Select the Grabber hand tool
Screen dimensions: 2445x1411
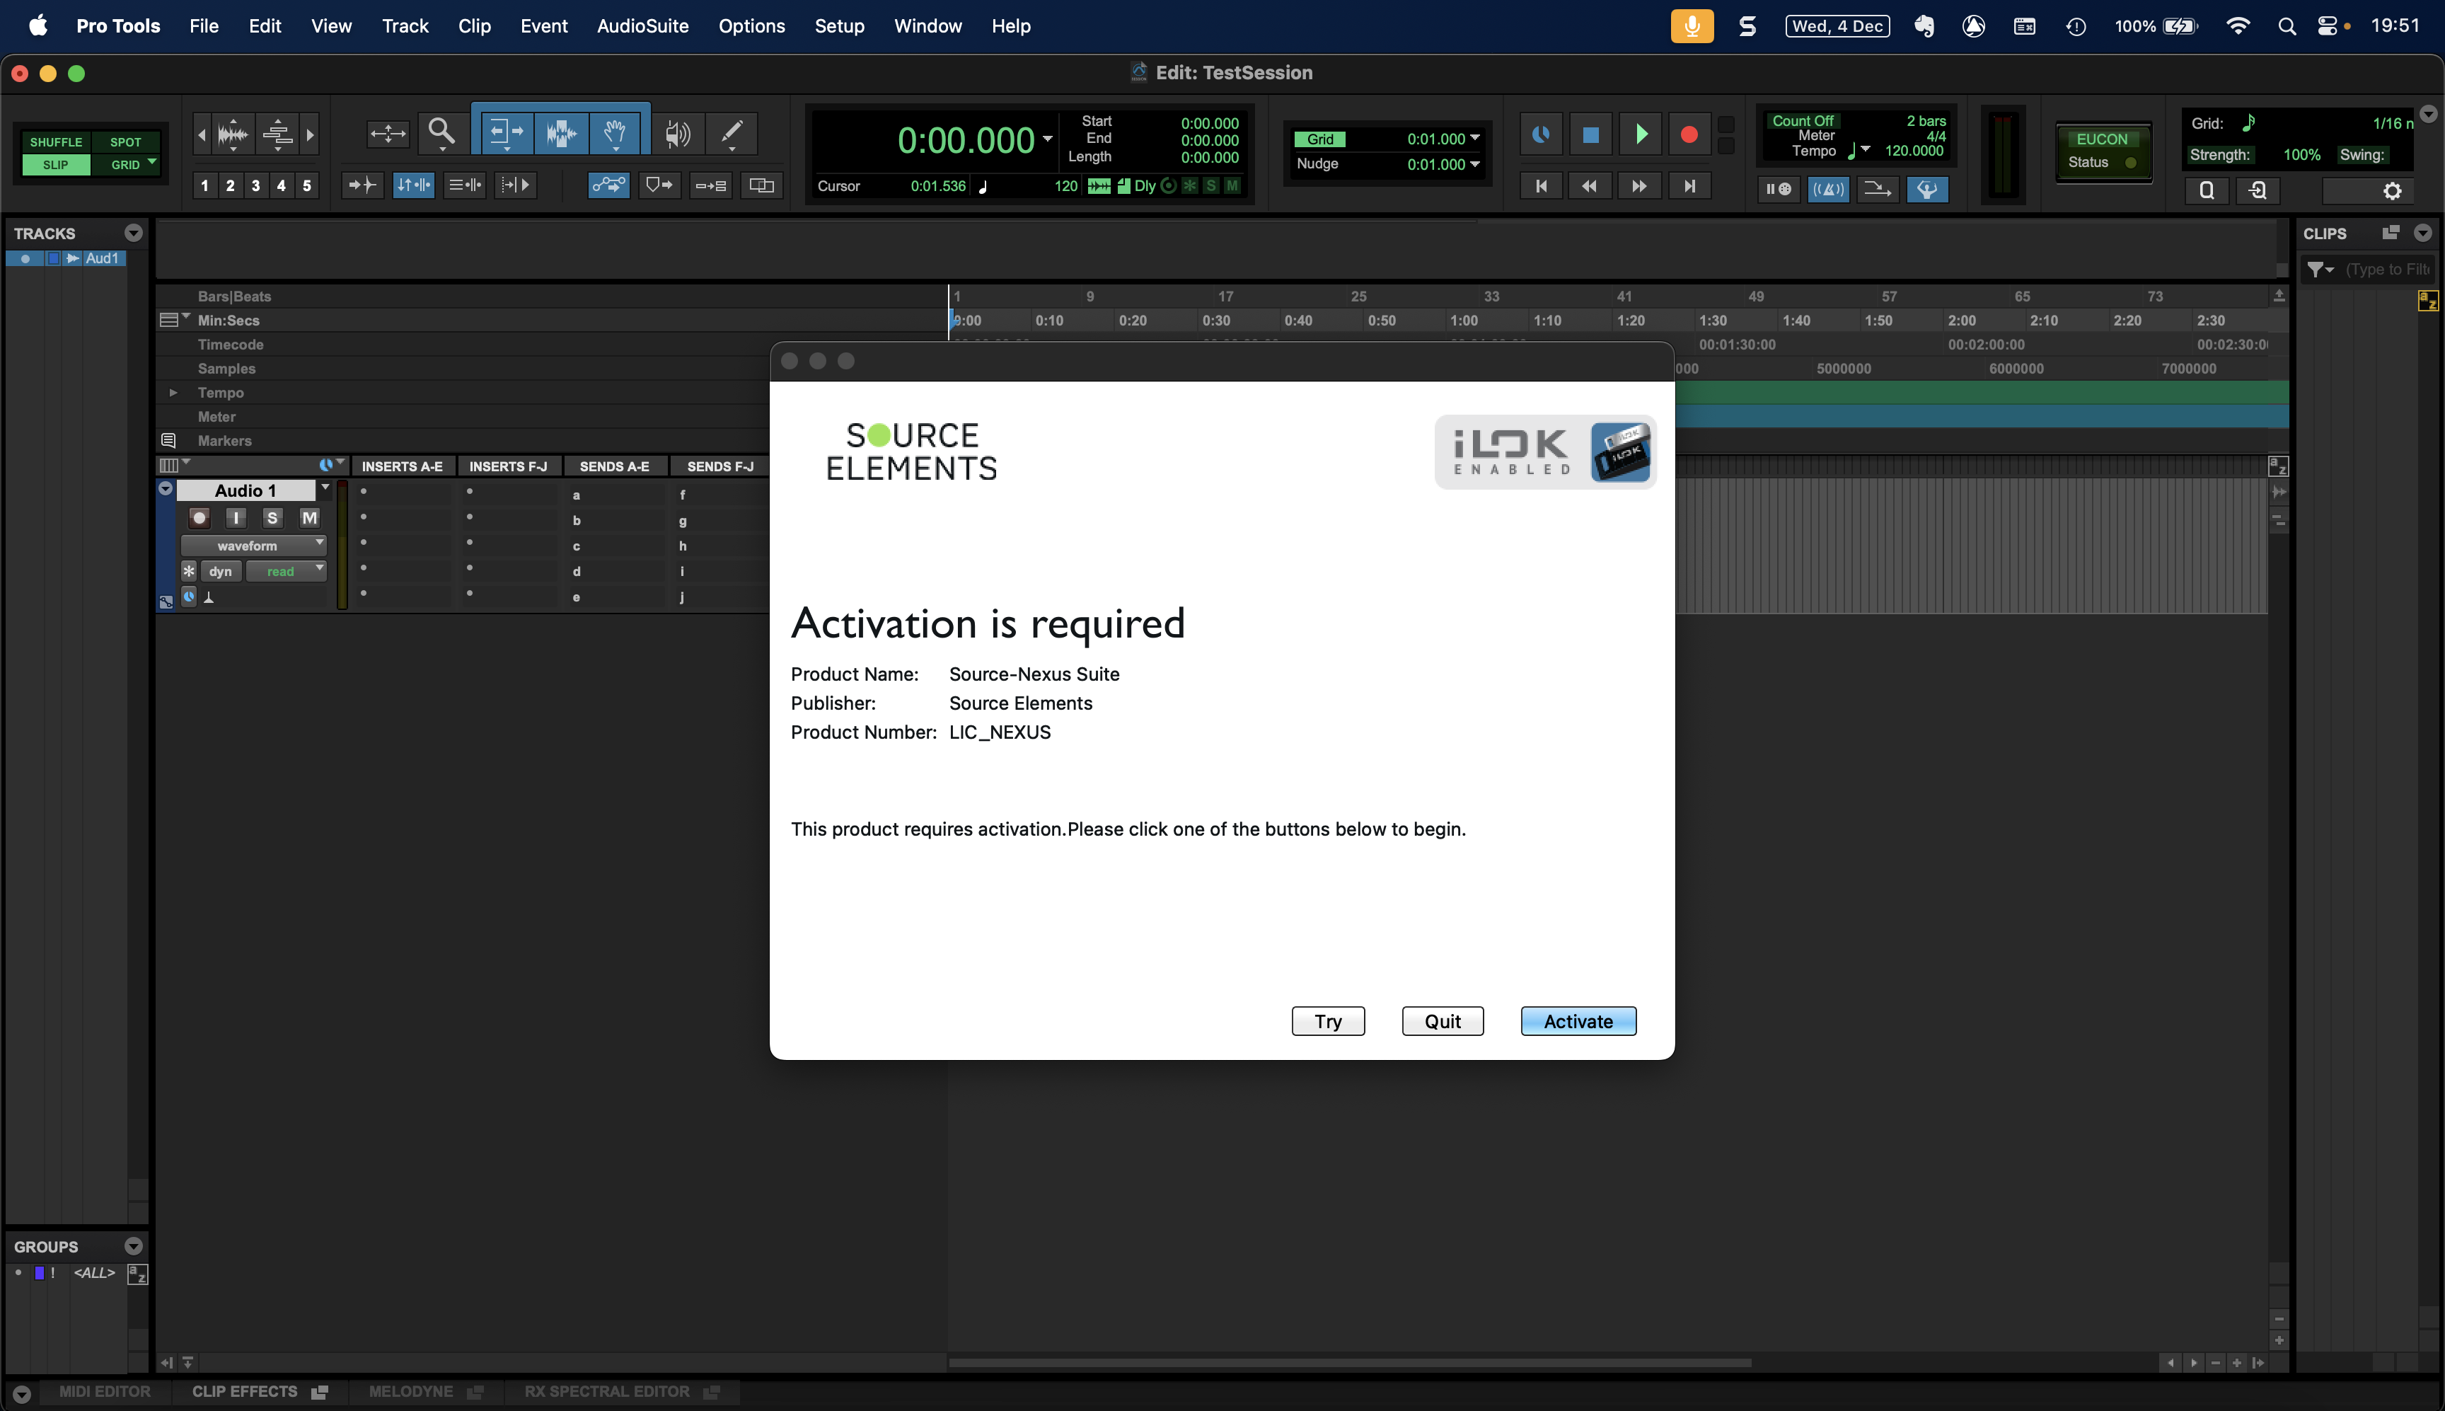[614, 133]
